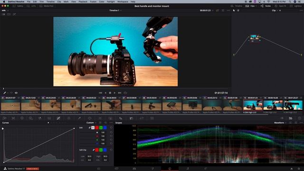Image resolution: width=304 pixels, height=171 pixels.
Task: Toggle the Y luminance channel button
Action: (x=93, y=128)
